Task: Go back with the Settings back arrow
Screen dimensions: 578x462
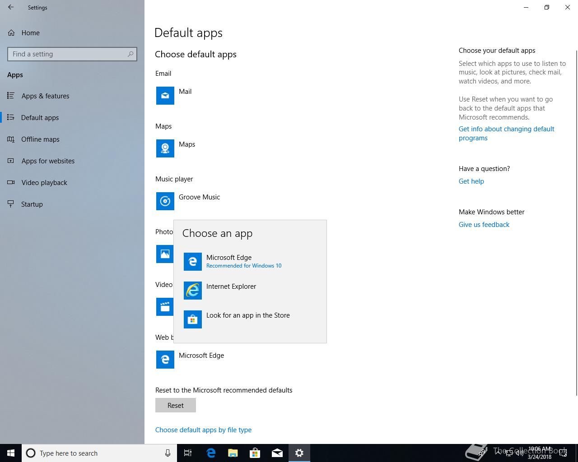Action: [11, 7]
